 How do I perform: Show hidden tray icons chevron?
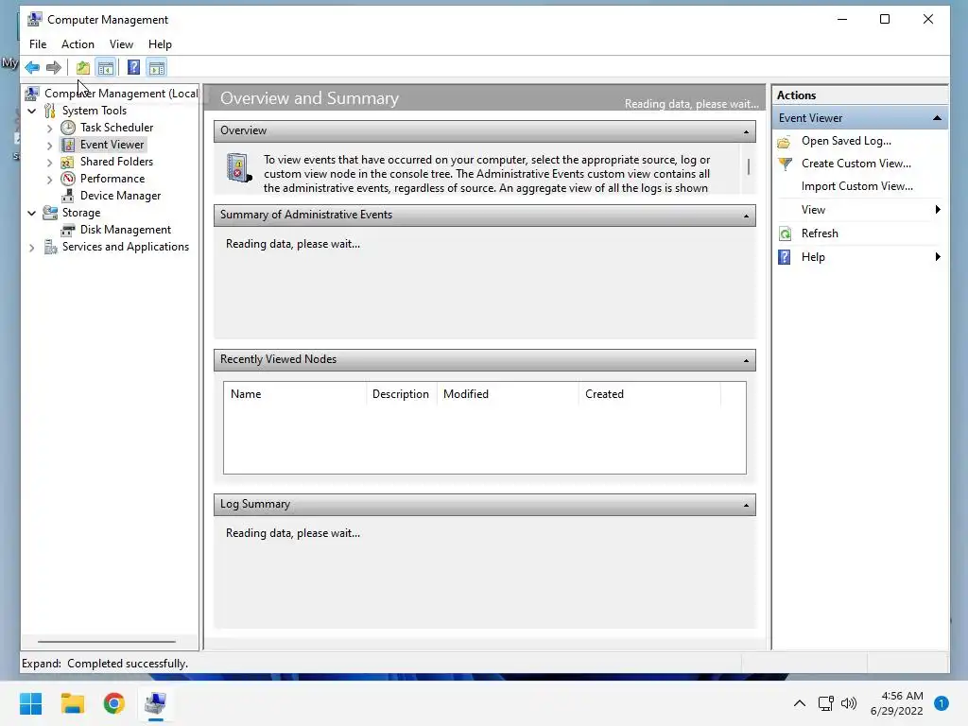pyautogui.click(x=799, y=703)
